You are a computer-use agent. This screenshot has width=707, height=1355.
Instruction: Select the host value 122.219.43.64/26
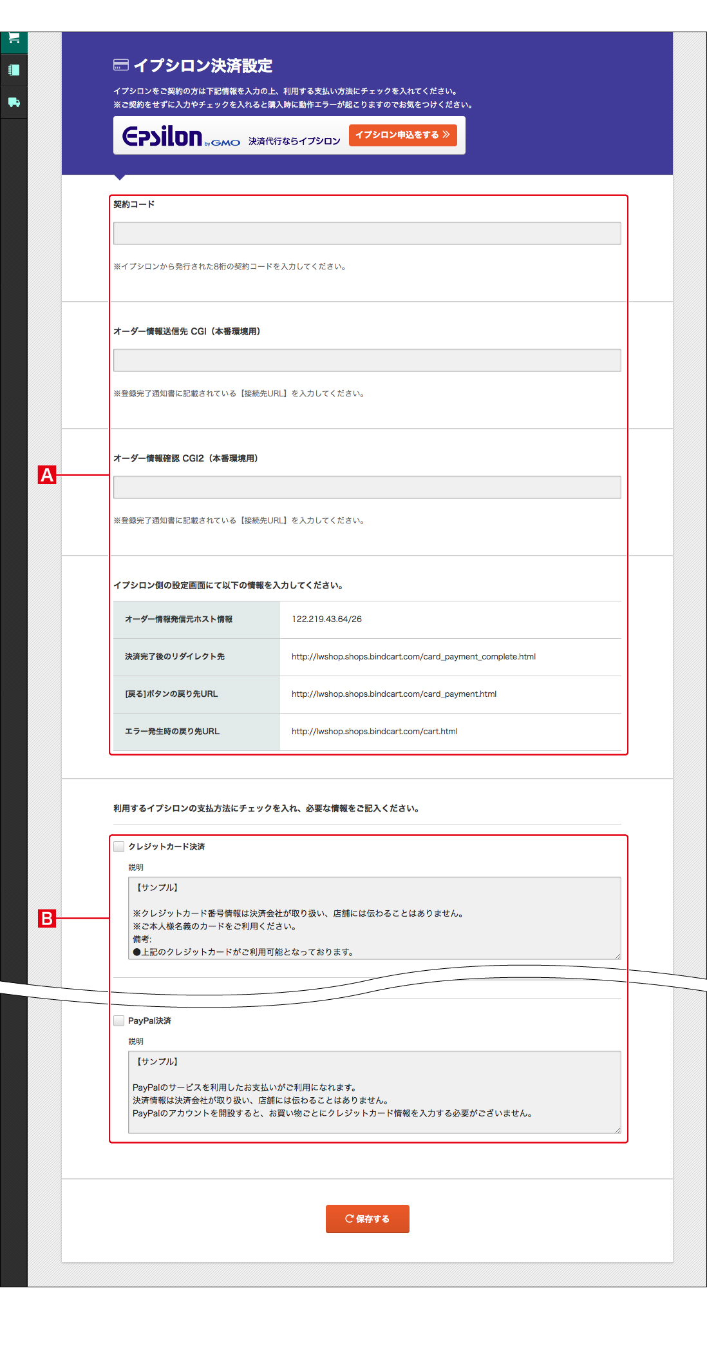(x=326, y=619)
